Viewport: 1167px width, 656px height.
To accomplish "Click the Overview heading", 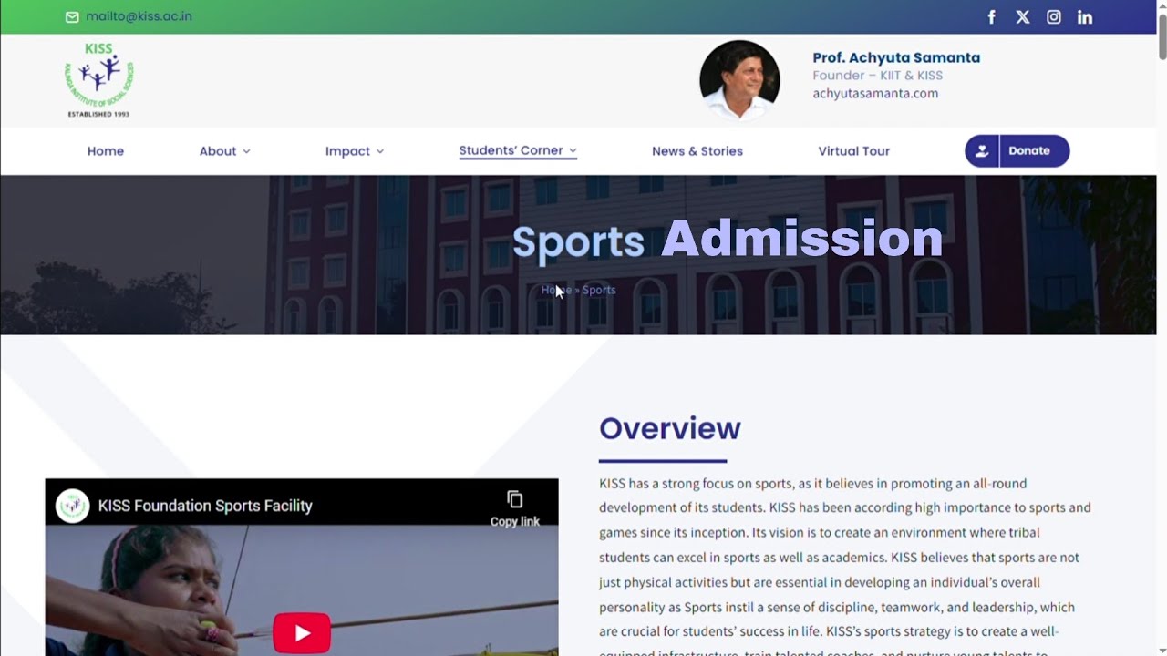I will 670,428.
